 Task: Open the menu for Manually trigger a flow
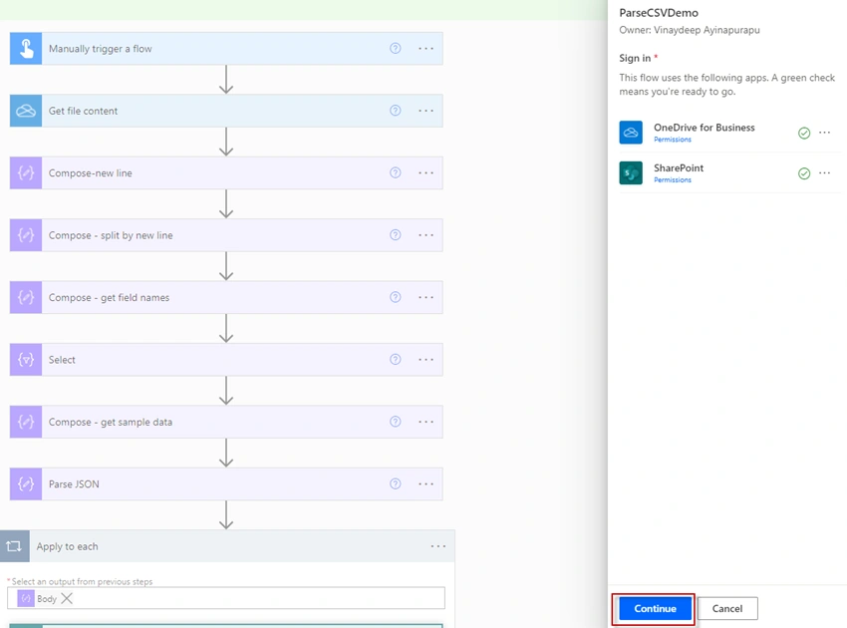[x=425, y=49]
